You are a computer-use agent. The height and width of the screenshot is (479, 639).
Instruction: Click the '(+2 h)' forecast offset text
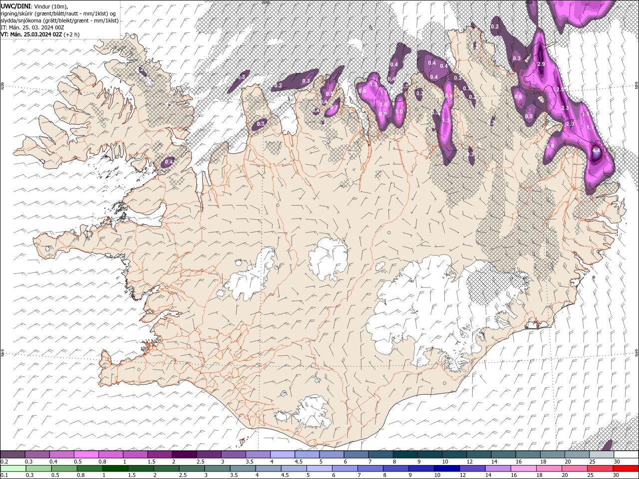(x=72, y=34)
